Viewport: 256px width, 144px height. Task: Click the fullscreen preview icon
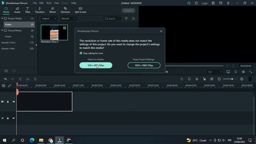pyautogui.click(x=251, y=72)
